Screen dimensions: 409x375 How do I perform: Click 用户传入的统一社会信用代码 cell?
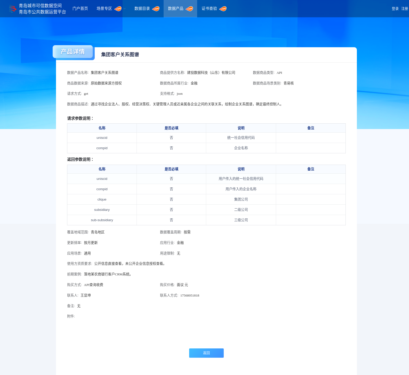pos(241,179)
